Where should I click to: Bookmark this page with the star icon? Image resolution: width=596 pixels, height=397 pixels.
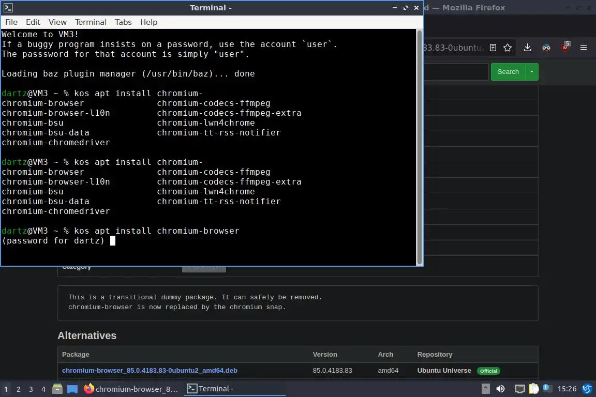click(508, 48)
